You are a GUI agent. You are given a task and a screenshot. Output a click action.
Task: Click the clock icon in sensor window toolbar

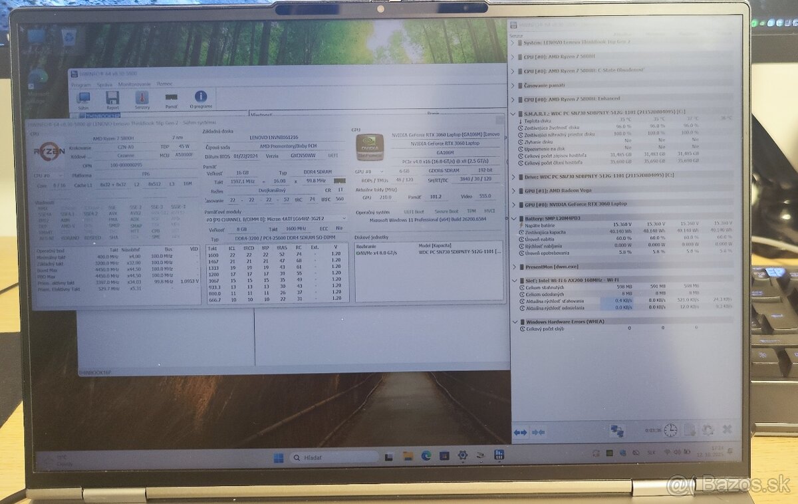point(670,431)
